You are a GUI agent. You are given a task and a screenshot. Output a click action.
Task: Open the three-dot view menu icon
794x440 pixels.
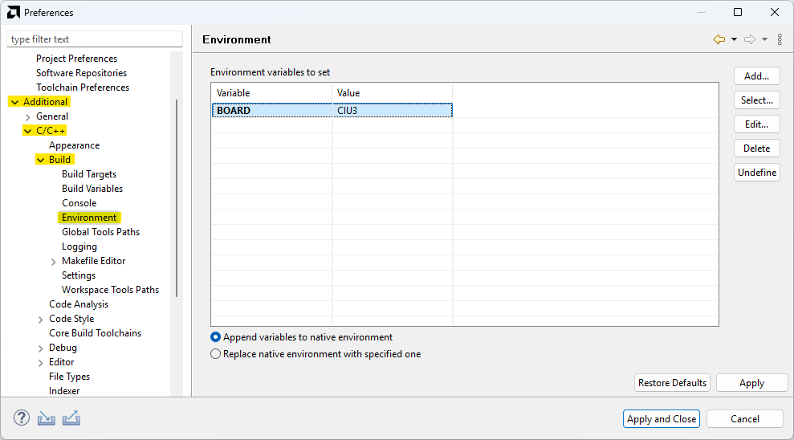[x=780, y=39]
